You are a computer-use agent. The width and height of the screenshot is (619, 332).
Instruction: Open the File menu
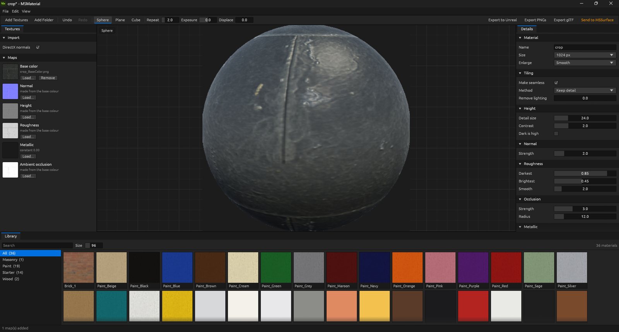click(x=5, y=11)
